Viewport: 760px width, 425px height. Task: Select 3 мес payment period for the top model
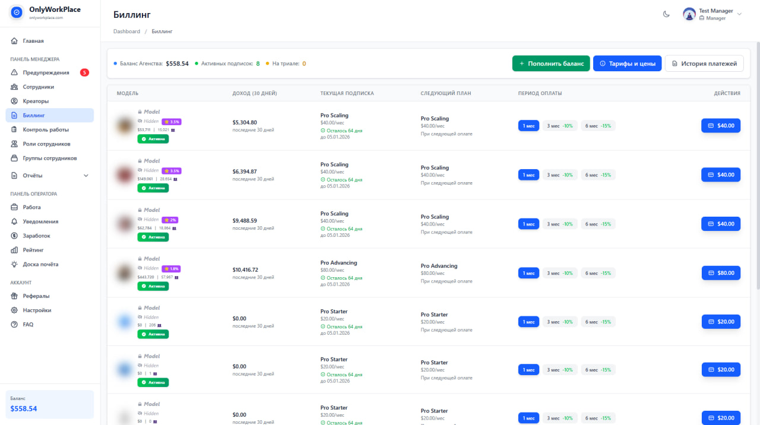[559, 125]
